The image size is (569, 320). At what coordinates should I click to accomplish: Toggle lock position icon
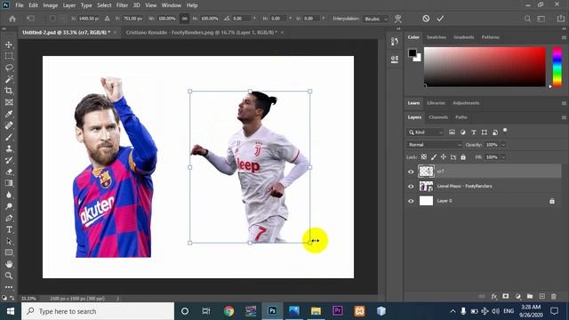pos(444,157)
